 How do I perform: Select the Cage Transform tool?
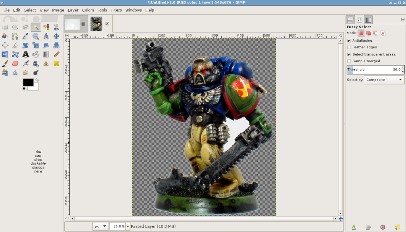click(x=15, y=54)
